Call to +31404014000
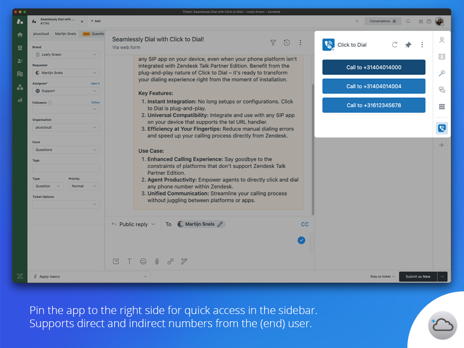The width and height of the screenshot is (464, 348). click(x=374, y=68)
